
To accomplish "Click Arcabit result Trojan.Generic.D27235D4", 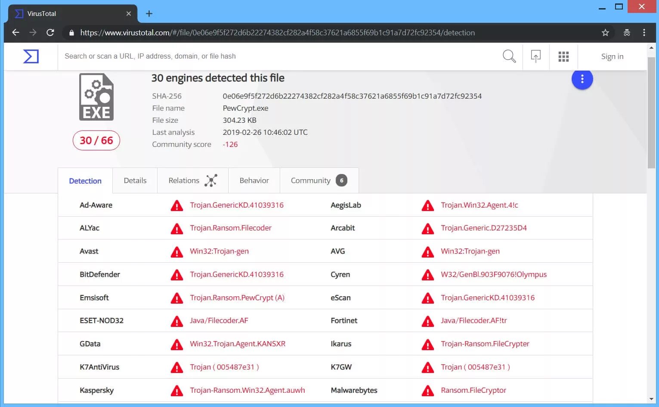I will pyautogui.click(x=484, y=228).
